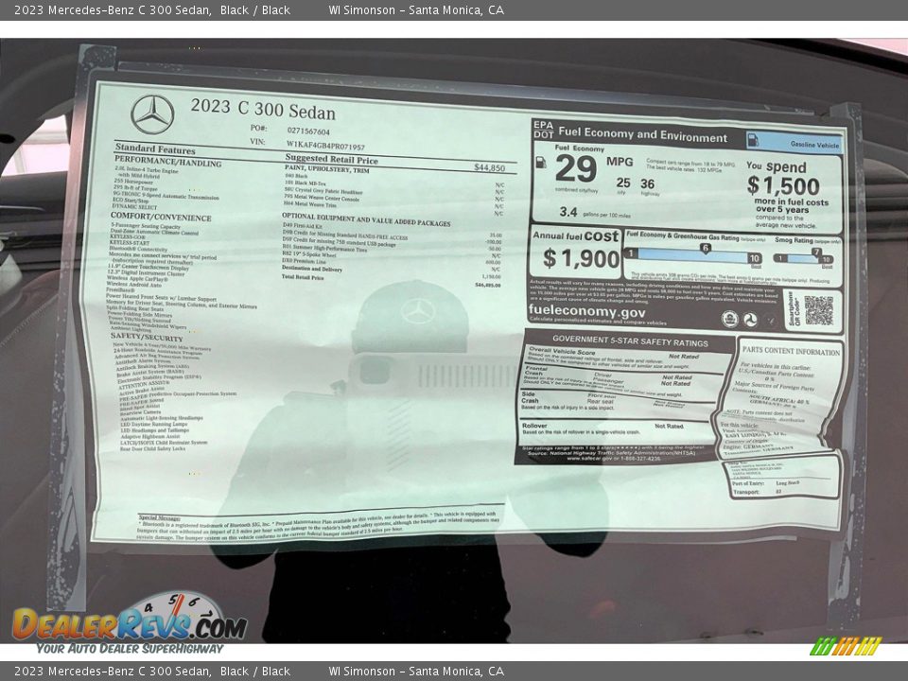Click the city MPG value 25
The image size is (908, 681).
(623, 183)
